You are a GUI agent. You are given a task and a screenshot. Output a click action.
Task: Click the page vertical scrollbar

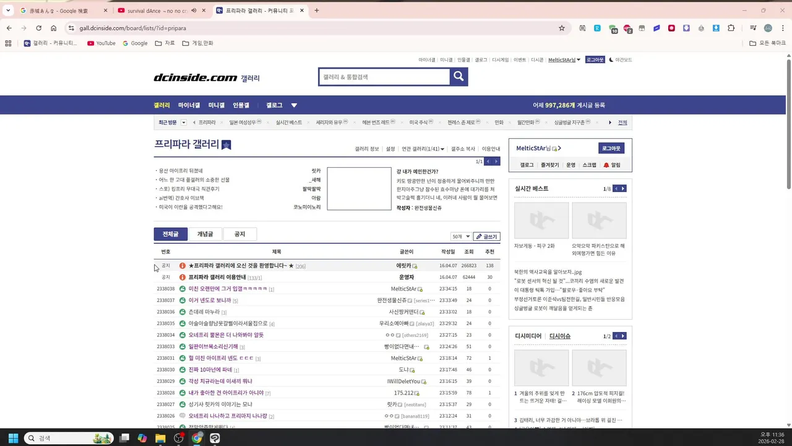788,124
